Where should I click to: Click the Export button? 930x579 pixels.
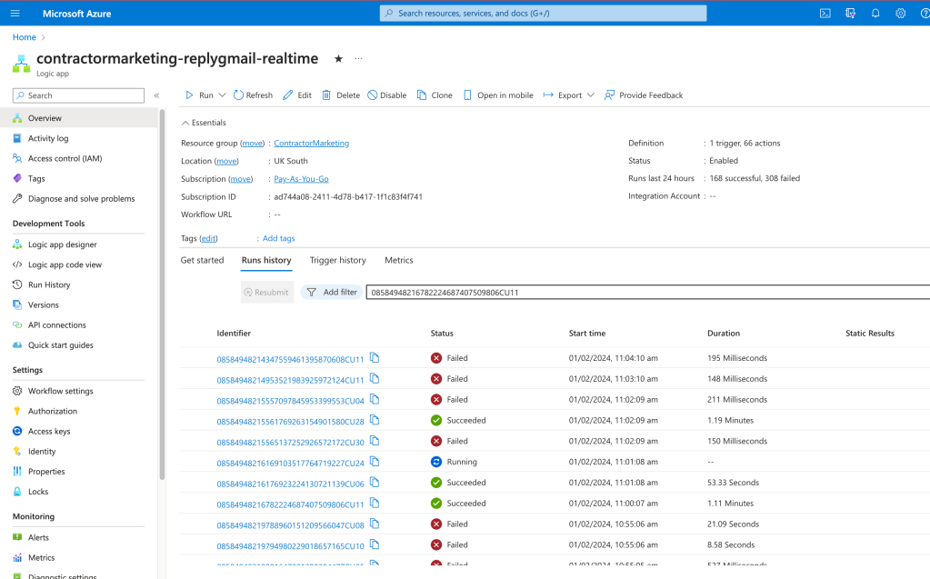(563, 95)
